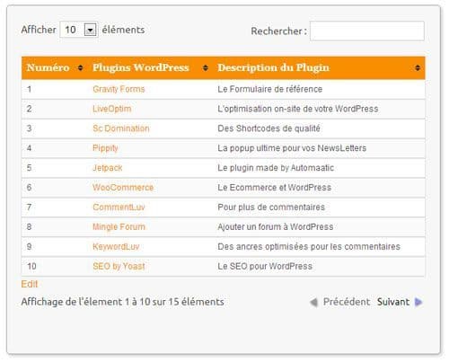Open the Pippity plugin link
449x362 pixels.
click(x=105, y=148)
